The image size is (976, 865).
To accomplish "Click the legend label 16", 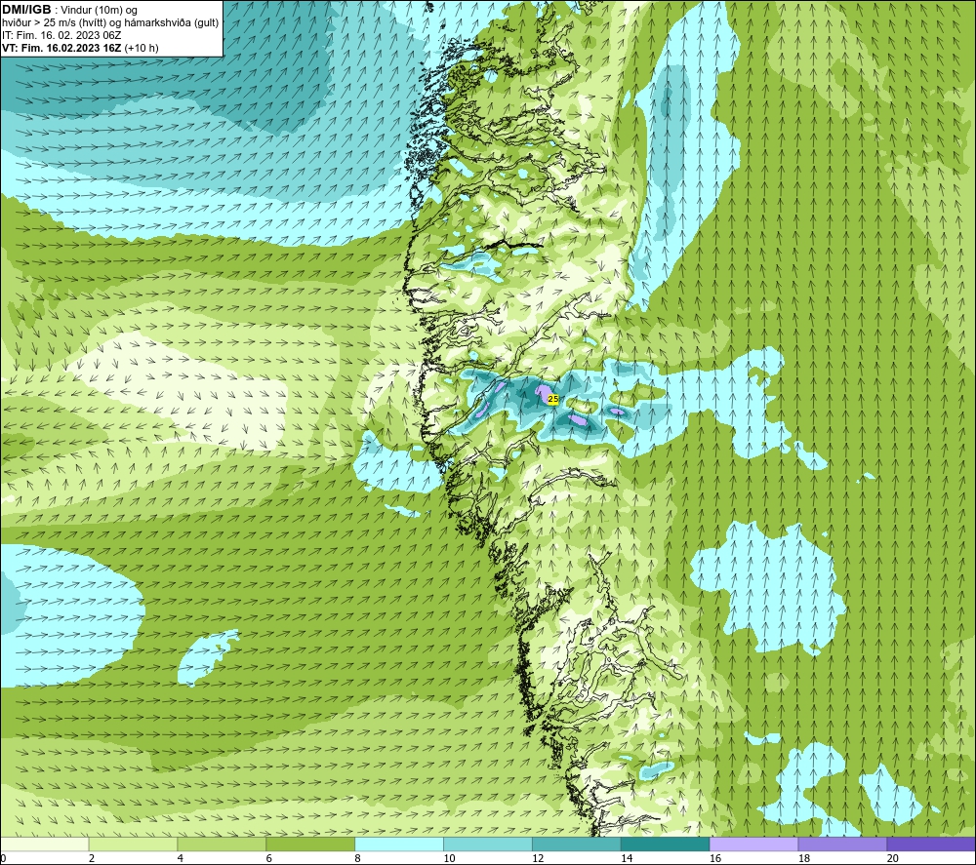I will pos(715,858).
